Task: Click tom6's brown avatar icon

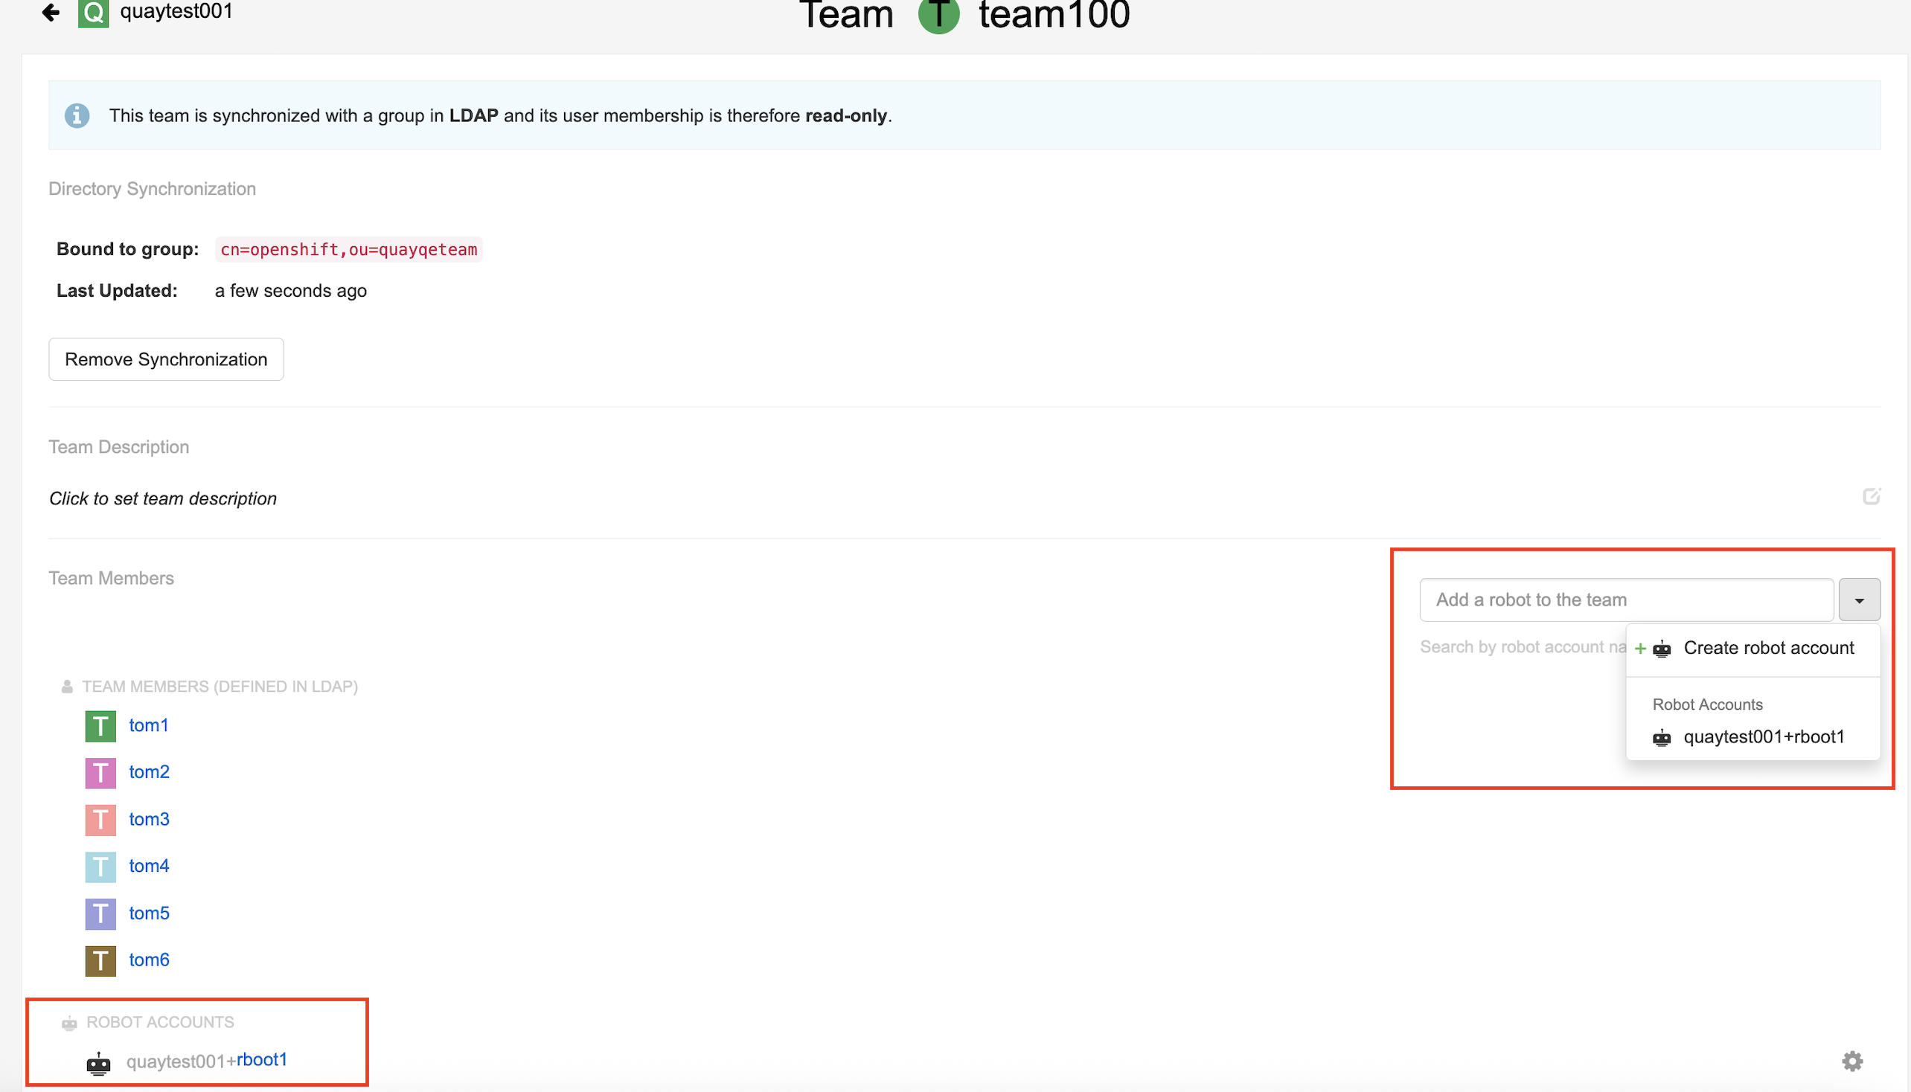Action: [x=100, y=960]
